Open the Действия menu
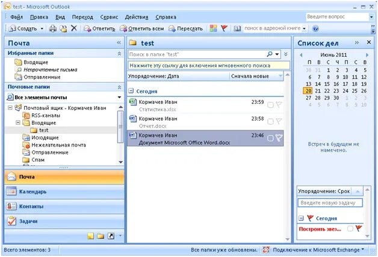 [137, 17]
